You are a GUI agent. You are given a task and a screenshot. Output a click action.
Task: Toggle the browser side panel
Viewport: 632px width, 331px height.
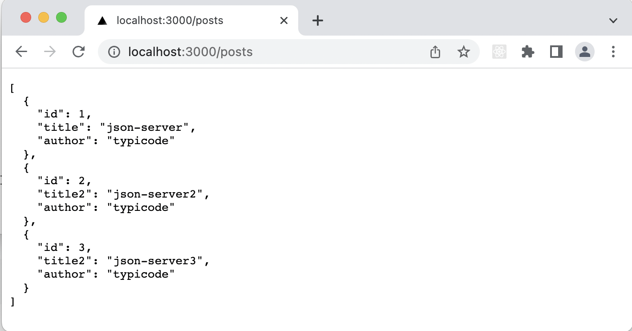tap(556, 52)
